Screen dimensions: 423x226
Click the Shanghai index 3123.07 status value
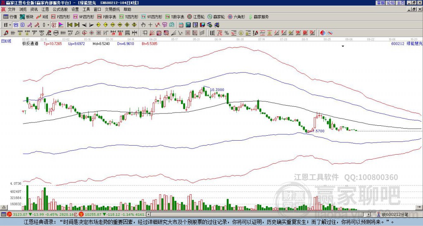[x=20, y=214]
